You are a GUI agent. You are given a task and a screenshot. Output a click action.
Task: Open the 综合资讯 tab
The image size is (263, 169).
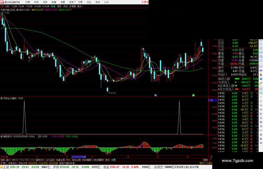coord(33,163)
